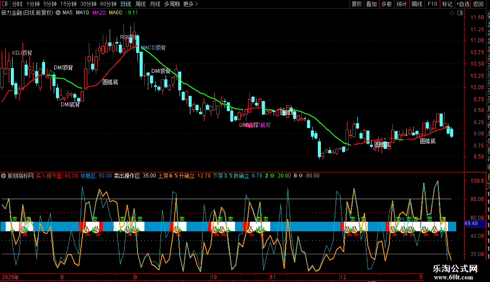Click the green 9.11 value
Screen dimensions: 490x282
[133, 13]
